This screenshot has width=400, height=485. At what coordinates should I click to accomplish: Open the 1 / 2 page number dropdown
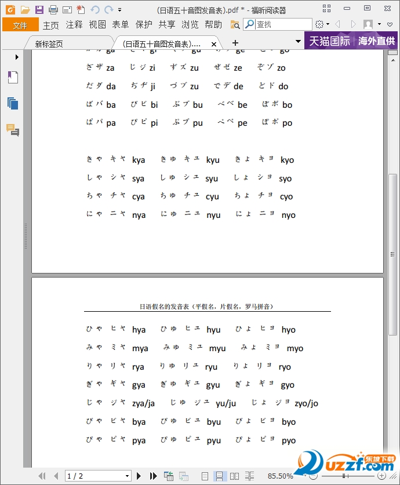coord(127,476)
